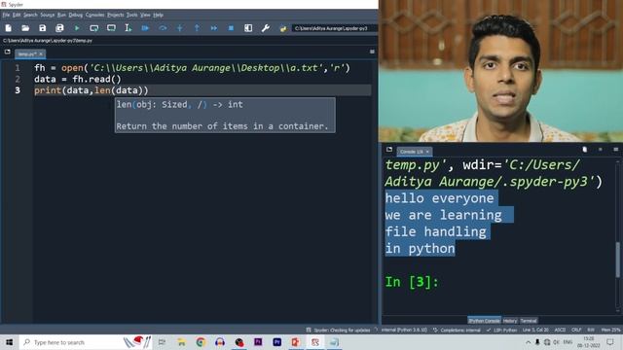Viewport: 623px width, 350px height.
Task: Open View menu
Action: (145, 15)
